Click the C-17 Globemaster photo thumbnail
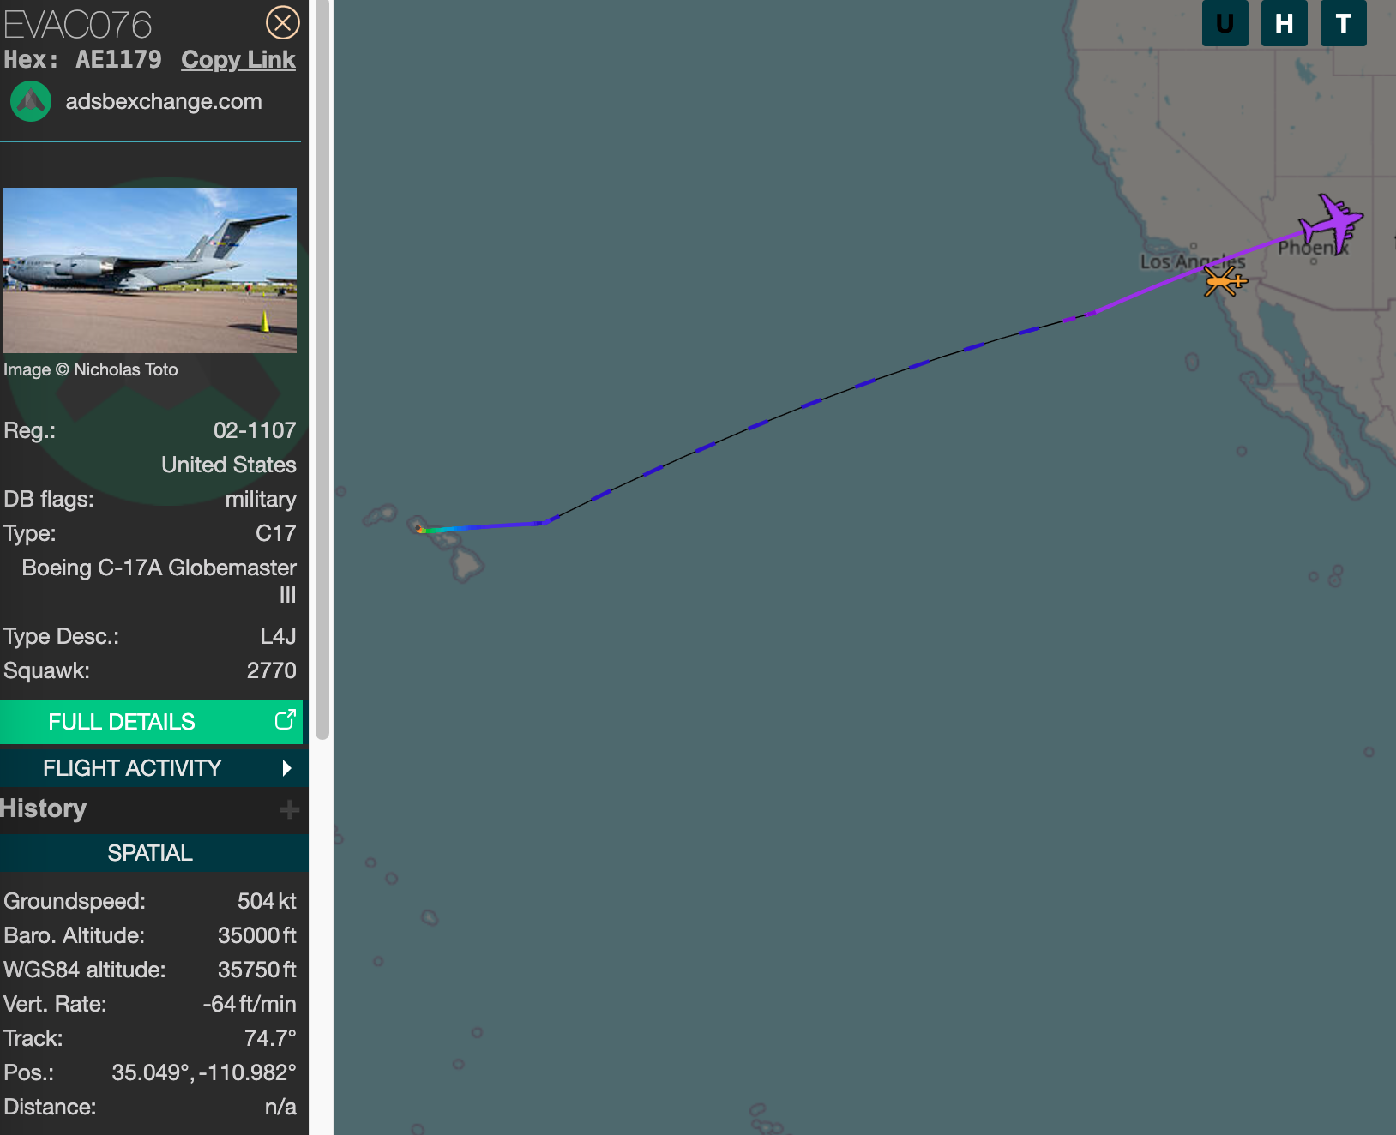The width and height of the screenshot is (1396, 1135). [150, 270]
